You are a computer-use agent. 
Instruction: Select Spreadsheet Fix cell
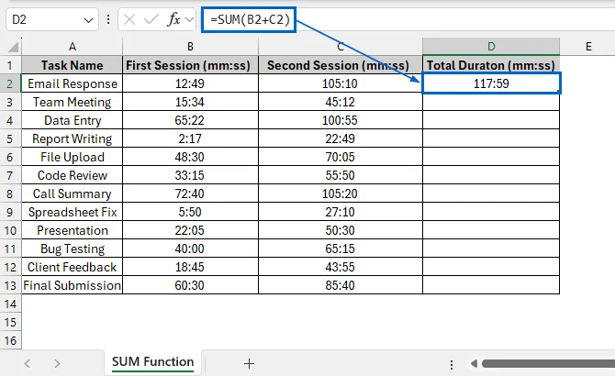click(x=73, y=212)
